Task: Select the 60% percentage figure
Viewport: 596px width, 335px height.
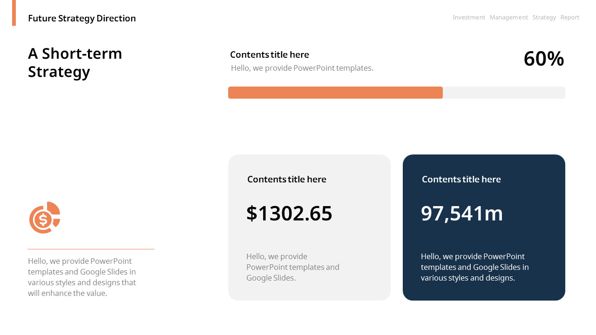Action: 543,59
